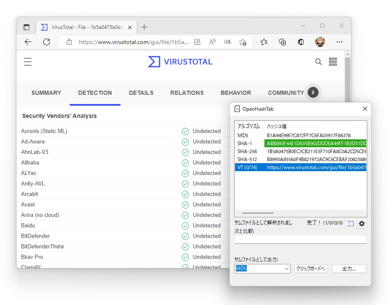Open the OpenHashTab settings gear
The height and width of the screenshot is (305, 392).
[361, 224]
